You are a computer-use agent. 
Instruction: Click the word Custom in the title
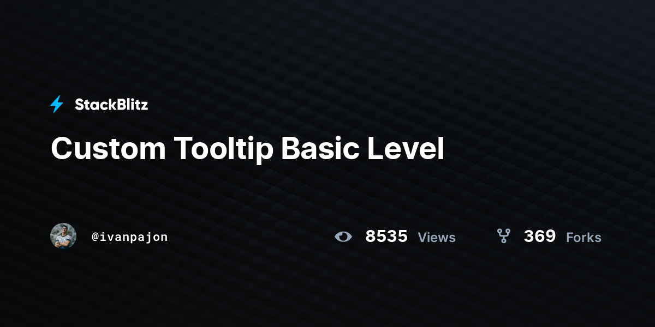(x=108, y=148)
